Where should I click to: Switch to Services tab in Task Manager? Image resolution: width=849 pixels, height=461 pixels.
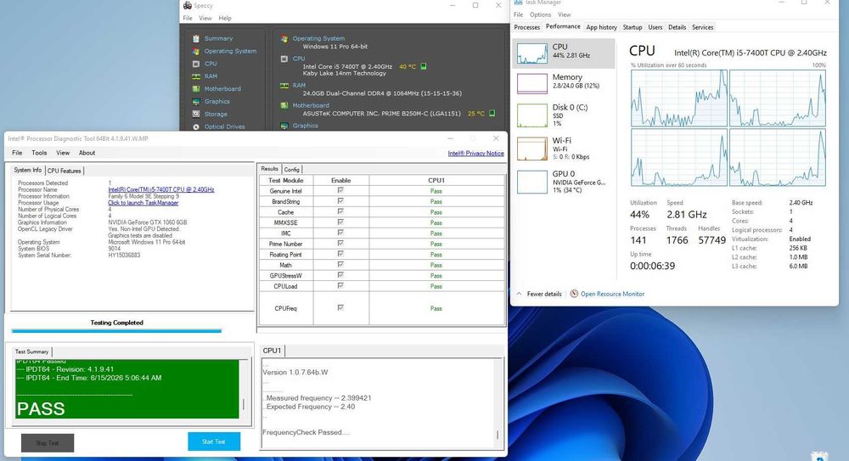coord(702,27)
